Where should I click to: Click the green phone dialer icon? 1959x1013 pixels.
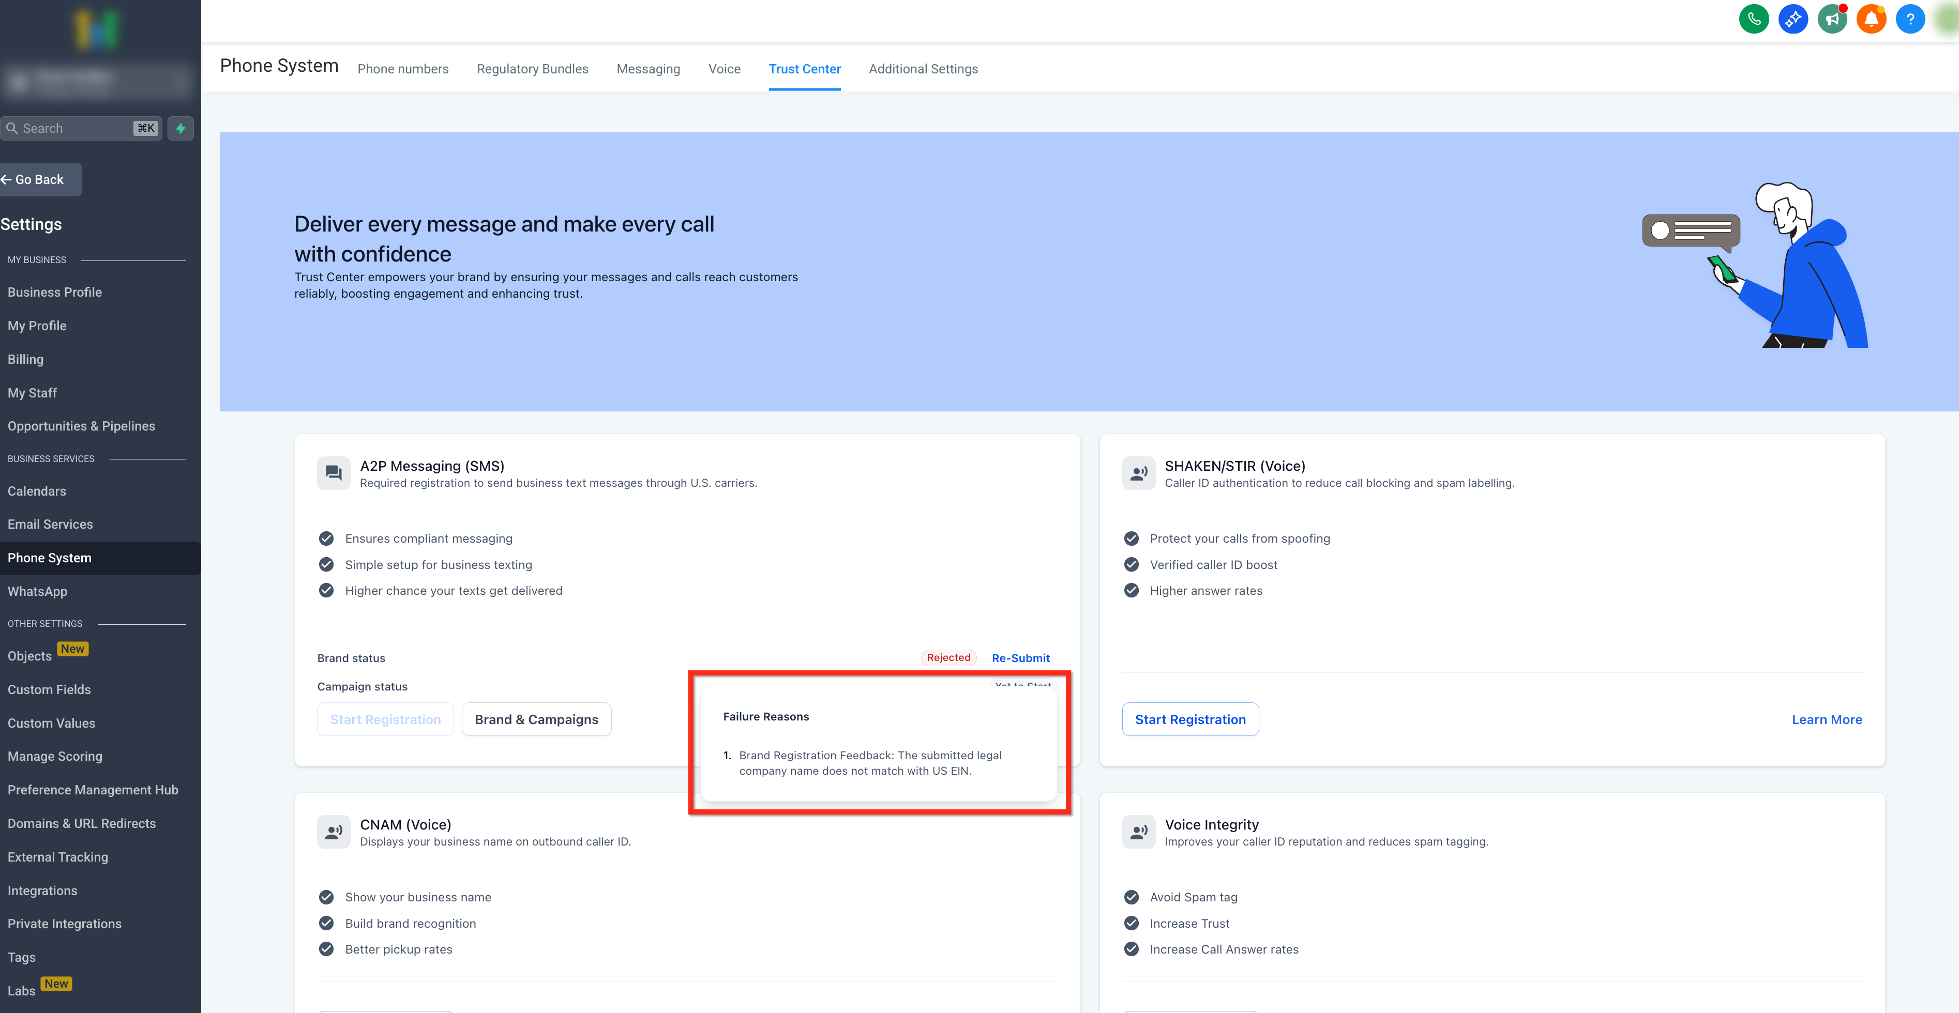(1754, 19)
